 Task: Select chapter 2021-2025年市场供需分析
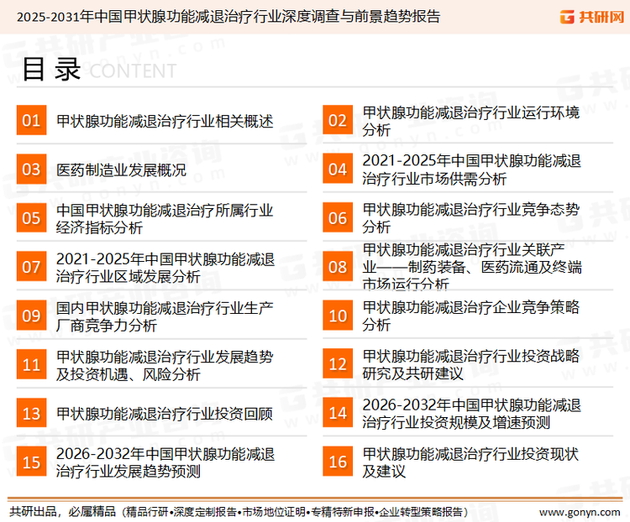pos(472,170)
